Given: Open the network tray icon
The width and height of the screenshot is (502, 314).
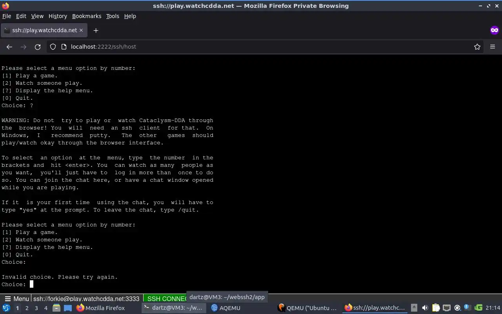Looking at the screenshot, I should (x=446, y=308).
